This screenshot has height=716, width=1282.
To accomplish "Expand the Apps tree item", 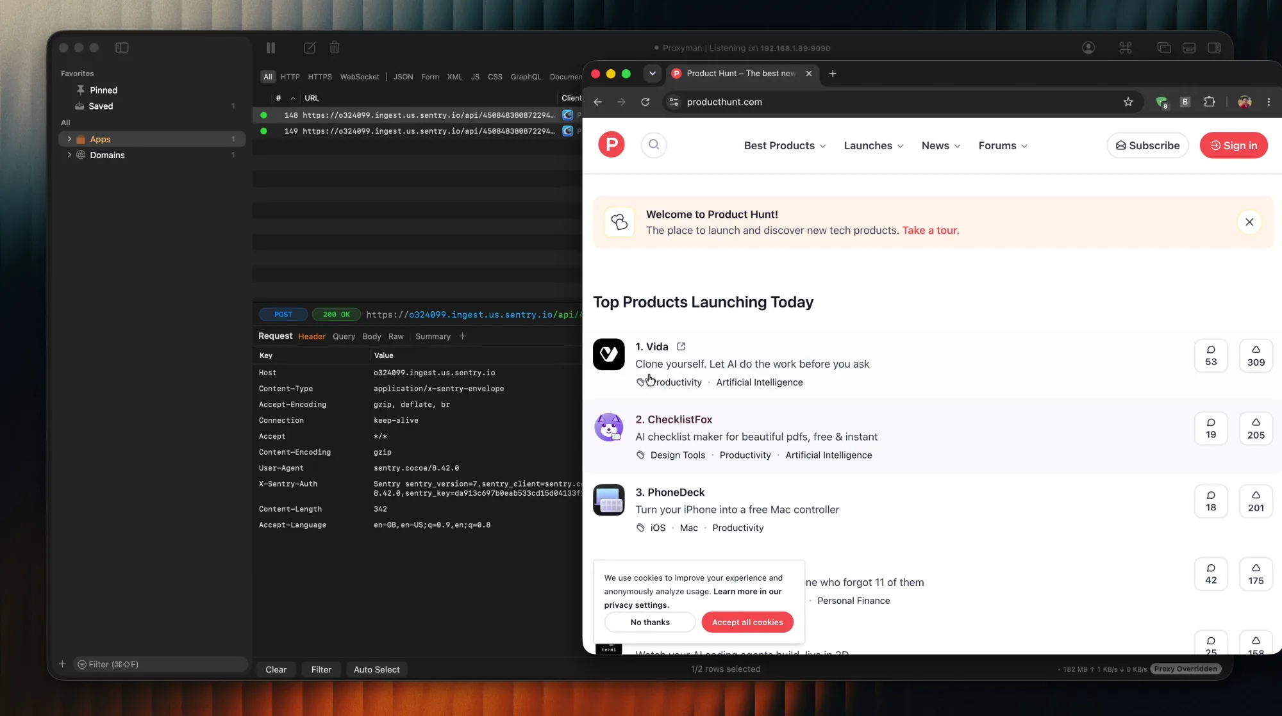I will 69,139.
